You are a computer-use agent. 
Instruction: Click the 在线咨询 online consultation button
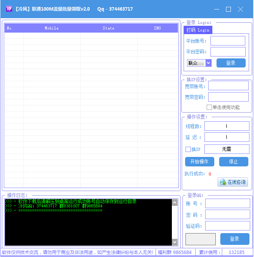(x=233, y=182)
